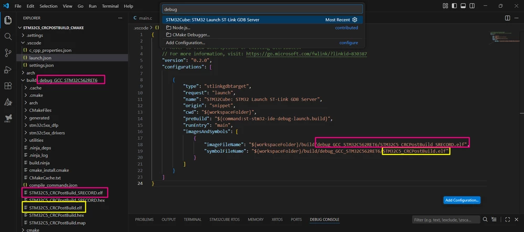Open the Explorer view icon
The height and width of the screenshot is (232, 524).
8,21
